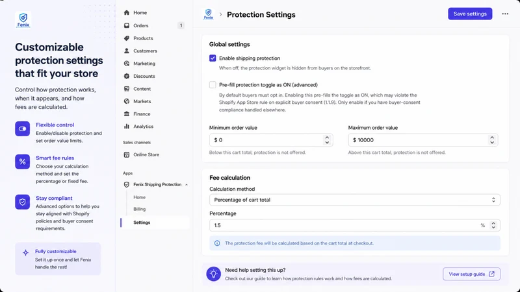The image size is (520, 292).
Task: Click the Analytics bar chart icon
Action: [x=126, y=127]
